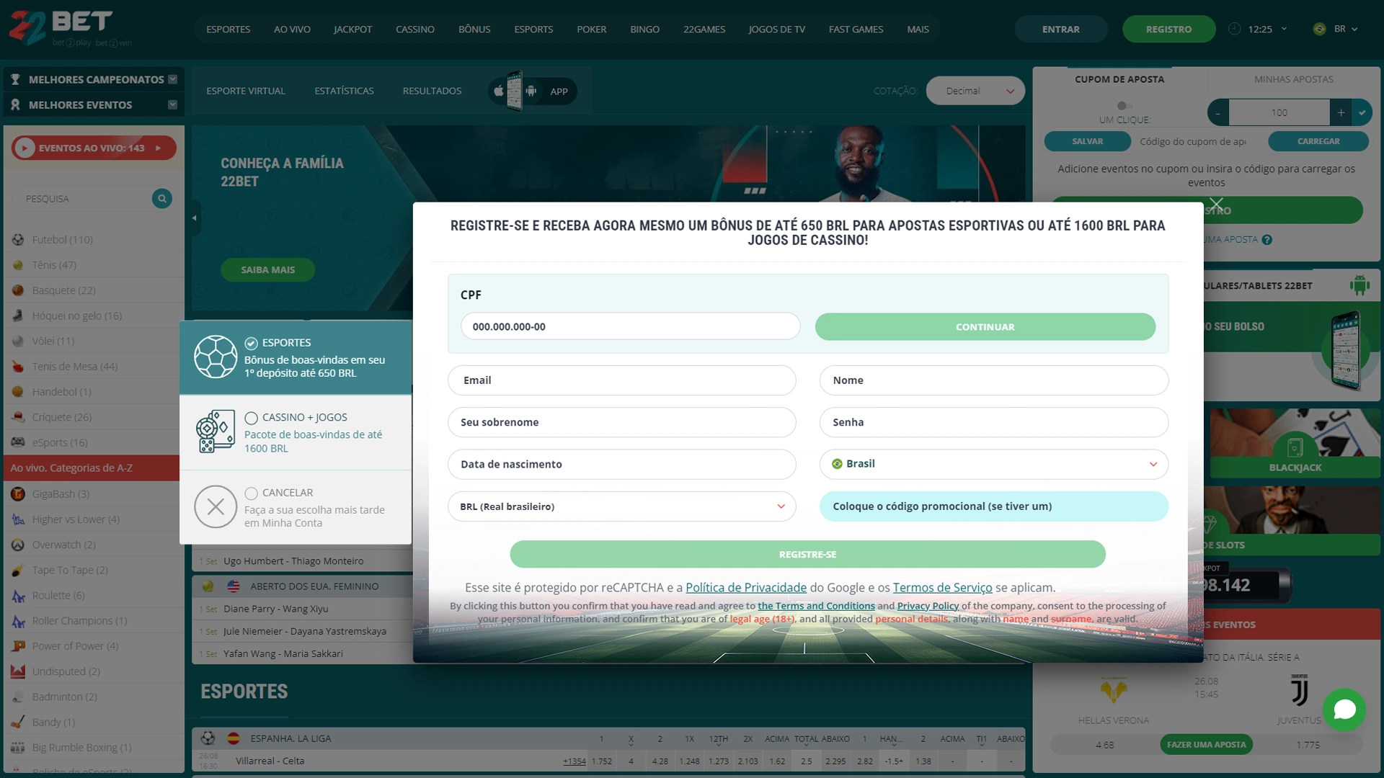This screenshot has width=1384, height=778.
Task: Open the live chat bubble
Action: 1344,710
